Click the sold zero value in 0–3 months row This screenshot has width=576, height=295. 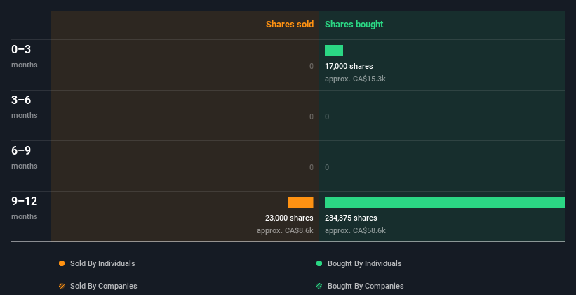coord(312,66)
